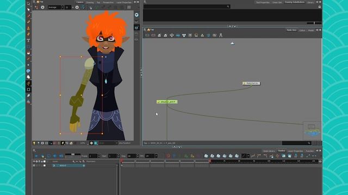Screen dimensions: 348x195
Task: Open the line-type dropdown arrow in Timeline toolbar
Action: click(248, 156)
